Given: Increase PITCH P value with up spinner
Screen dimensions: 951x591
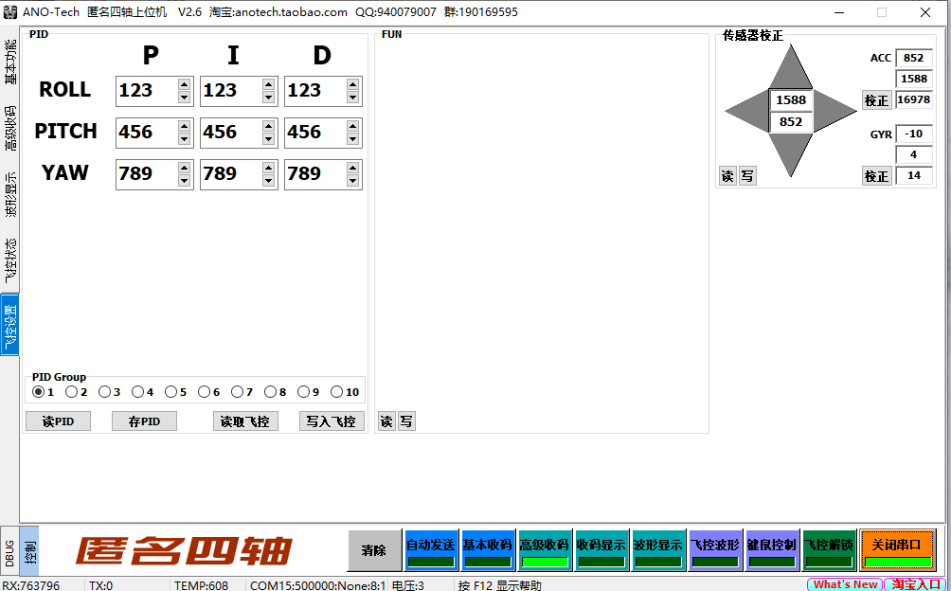Looking at the screenshot, I should pyautogui.click(x=185, y=126).
